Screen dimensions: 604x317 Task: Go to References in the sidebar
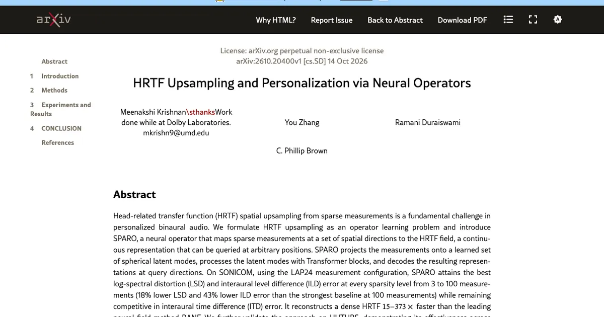pyautogui.click(x=57, y=142)
